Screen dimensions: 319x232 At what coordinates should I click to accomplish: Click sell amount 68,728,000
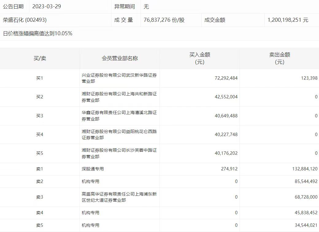point(306,197)
